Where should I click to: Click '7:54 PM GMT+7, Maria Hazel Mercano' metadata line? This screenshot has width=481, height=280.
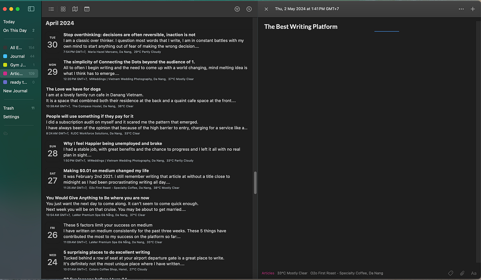tap(112, 52)
